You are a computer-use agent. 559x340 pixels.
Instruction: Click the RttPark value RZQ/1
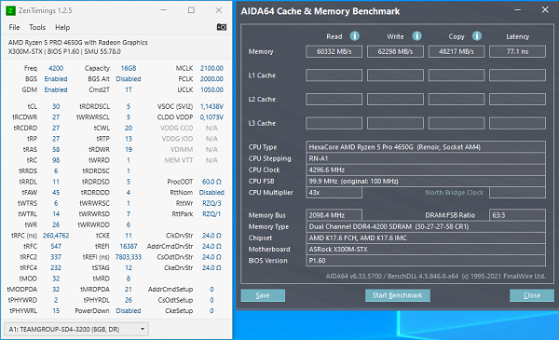pos(211,214)
